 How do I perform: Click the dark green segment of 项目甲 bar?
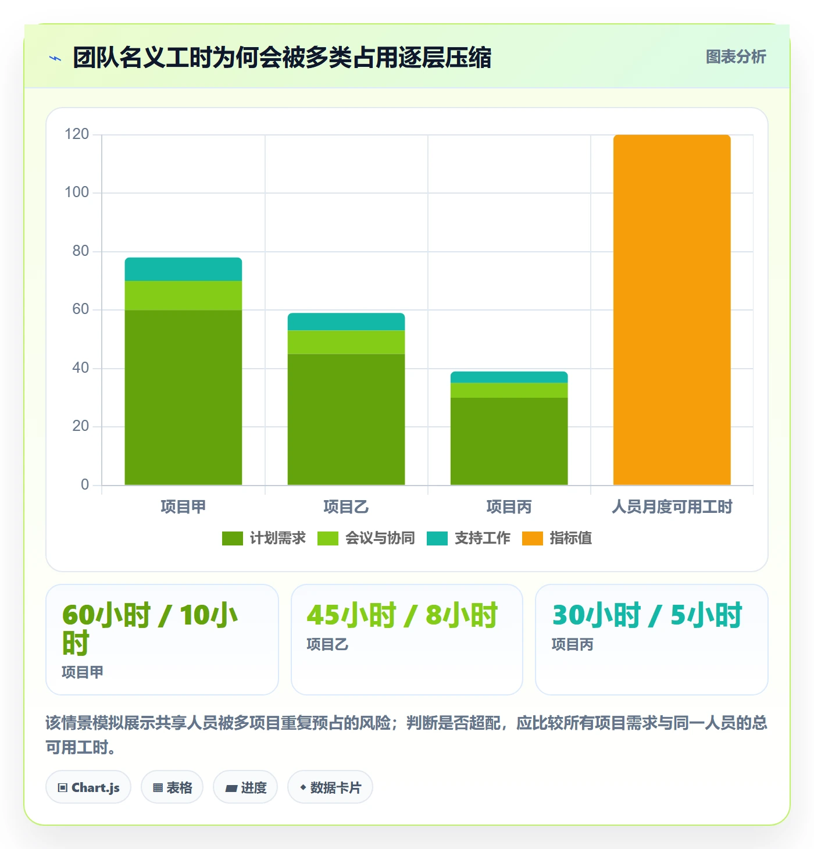coord(183,398)
